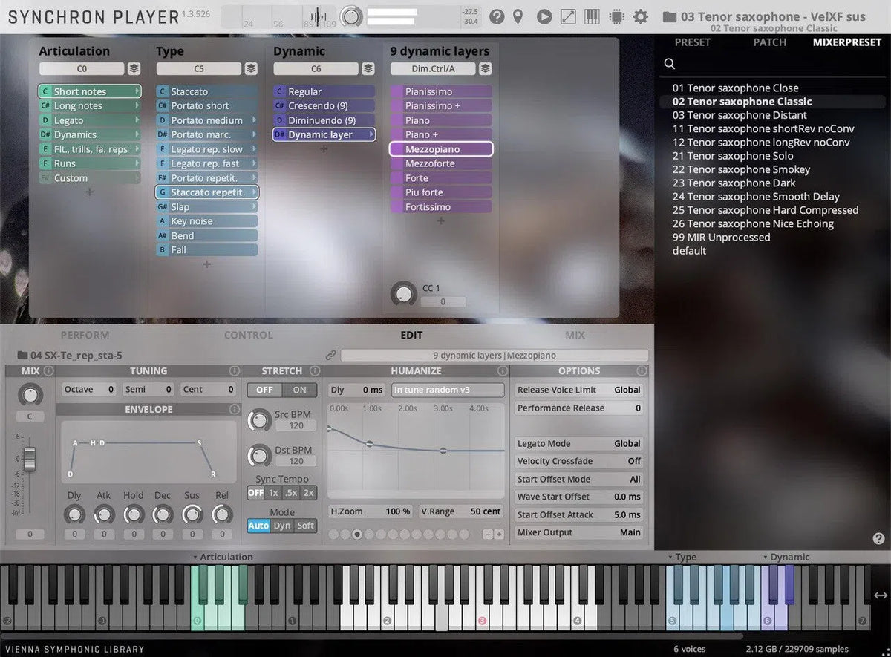The height and width of the screenshot is (657, 891).
Task: Set Sync Tempo to 2x
Action: click(308, 493)
